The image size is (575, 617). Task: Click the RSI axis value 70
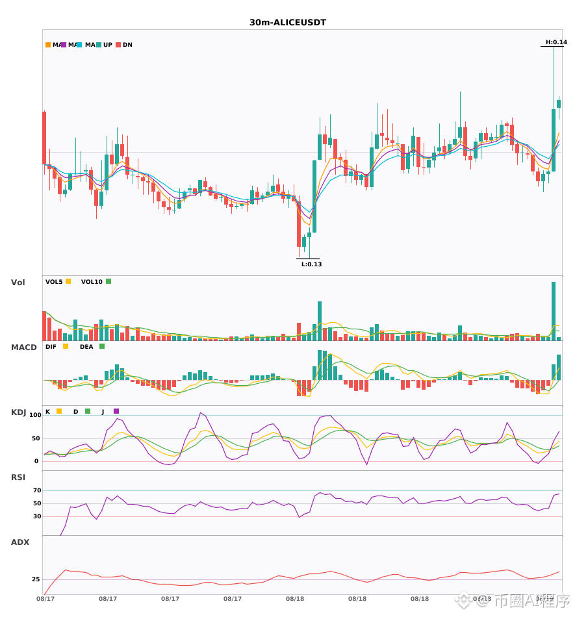click(37, 490)
